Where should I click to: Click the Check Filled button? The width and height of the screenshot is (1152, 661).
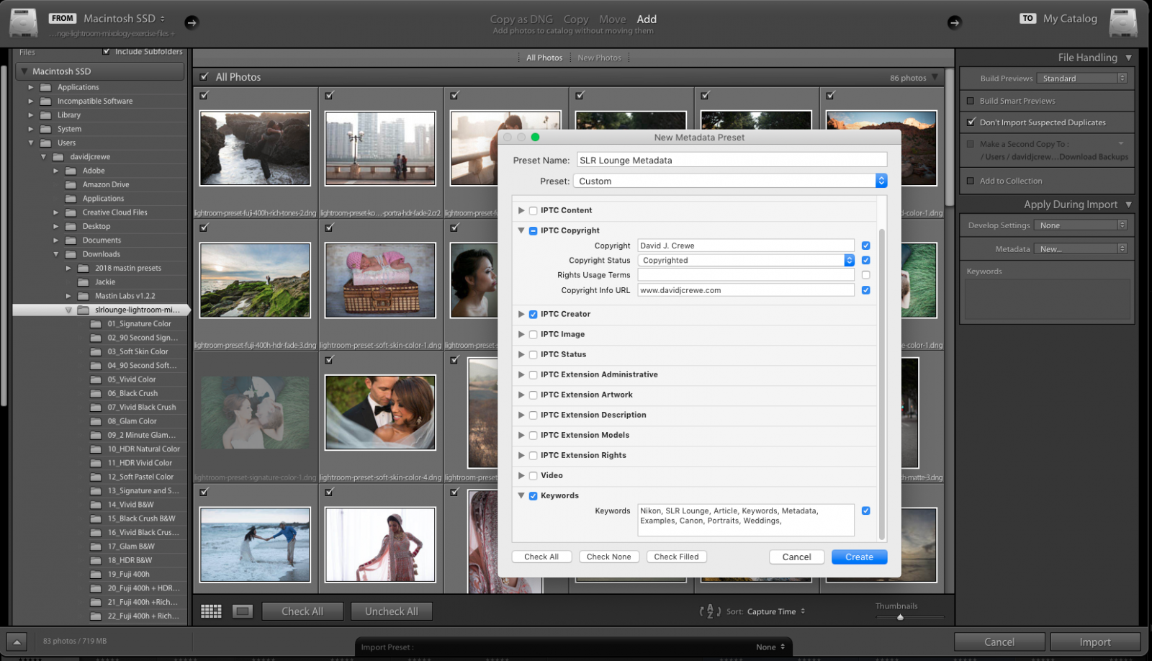point(676,556)
